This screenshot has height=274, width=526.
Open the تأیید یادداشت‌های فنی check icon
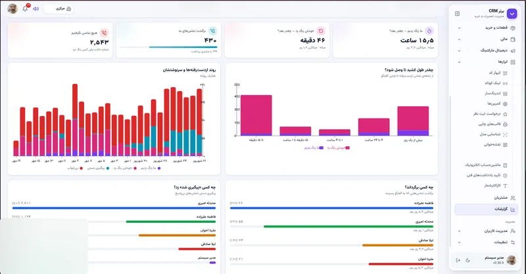505,175
